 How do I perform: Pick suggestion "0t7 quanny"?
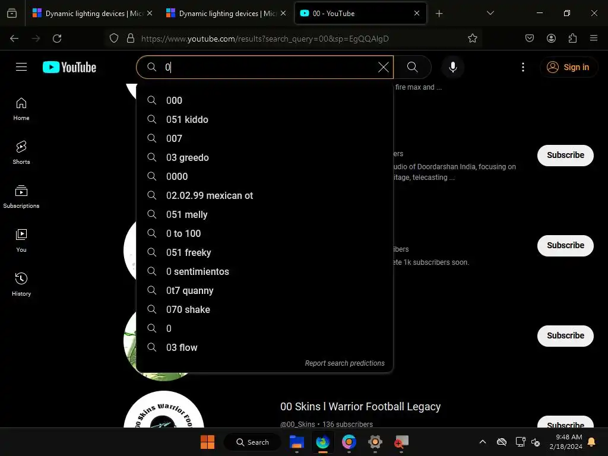(x=265, y=290)
